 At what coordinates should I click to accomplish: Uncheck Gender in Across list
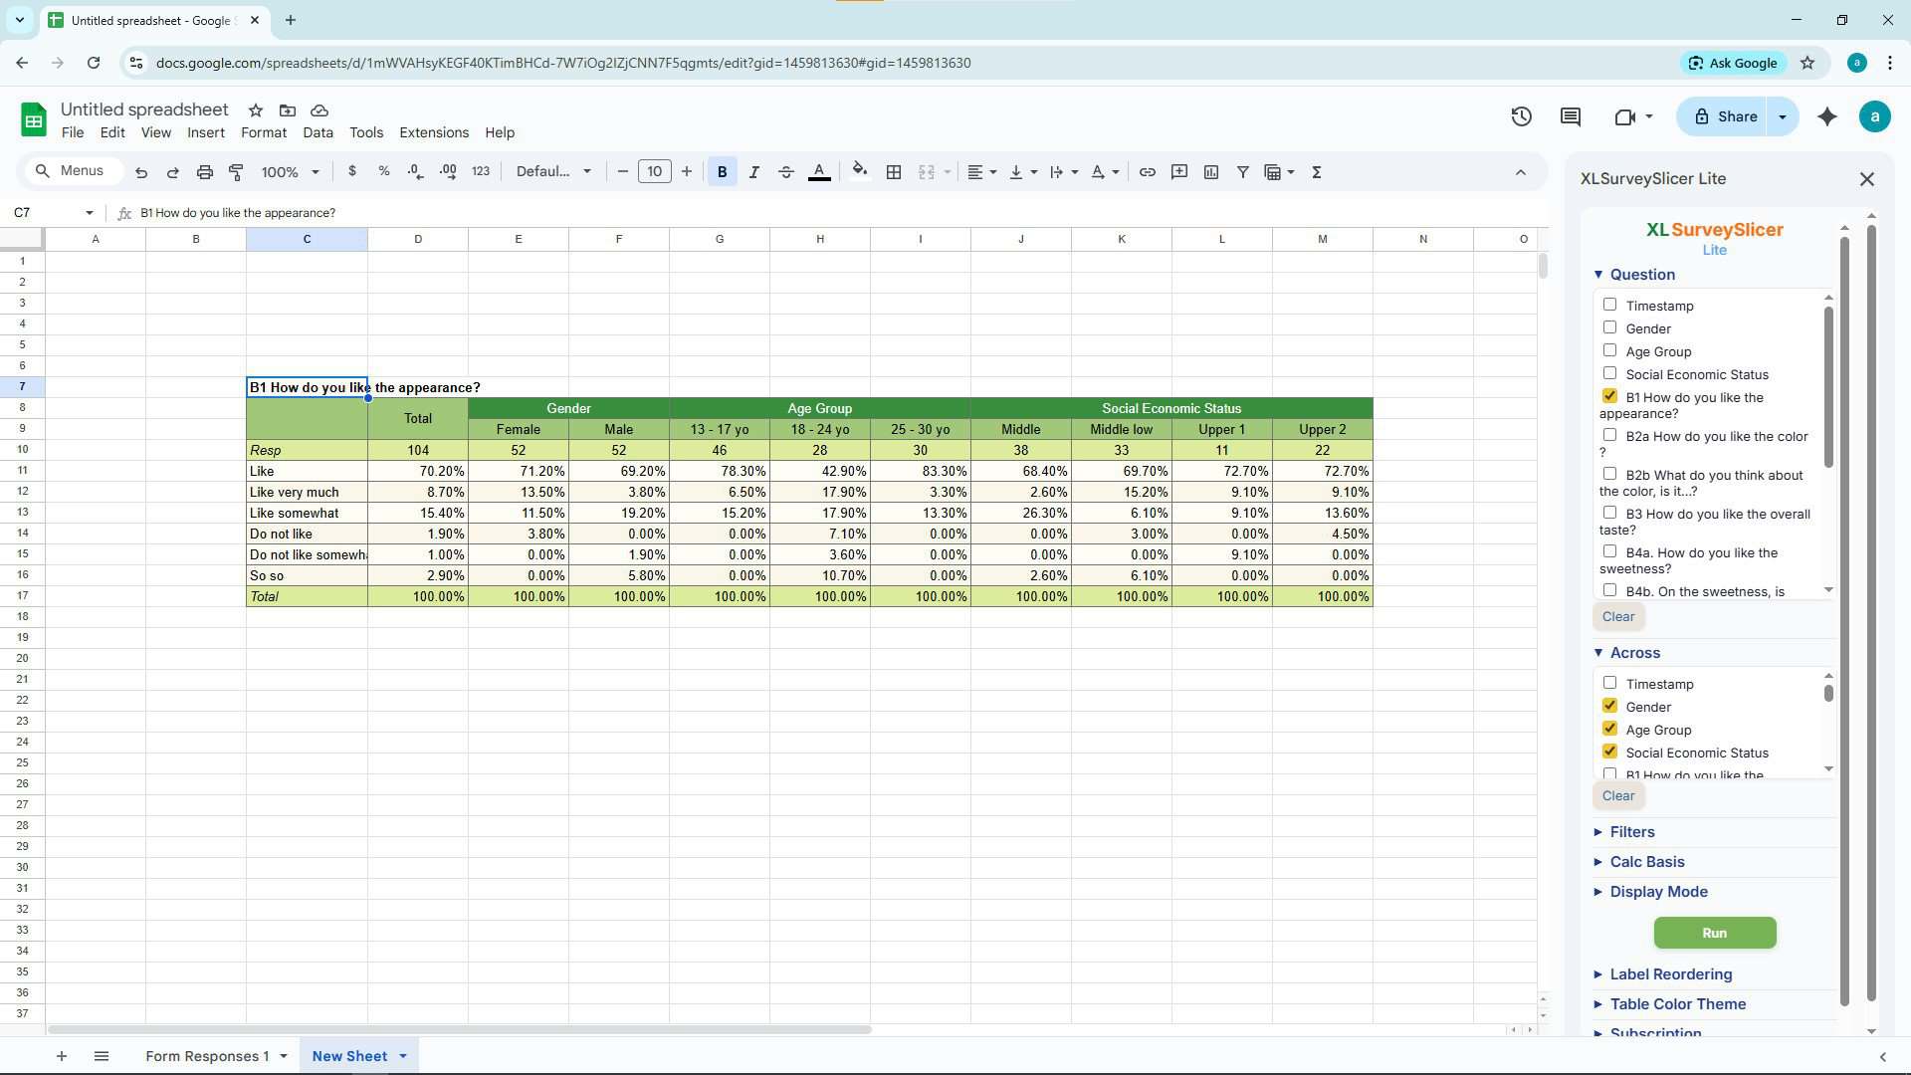click(x=1609, y=706)
